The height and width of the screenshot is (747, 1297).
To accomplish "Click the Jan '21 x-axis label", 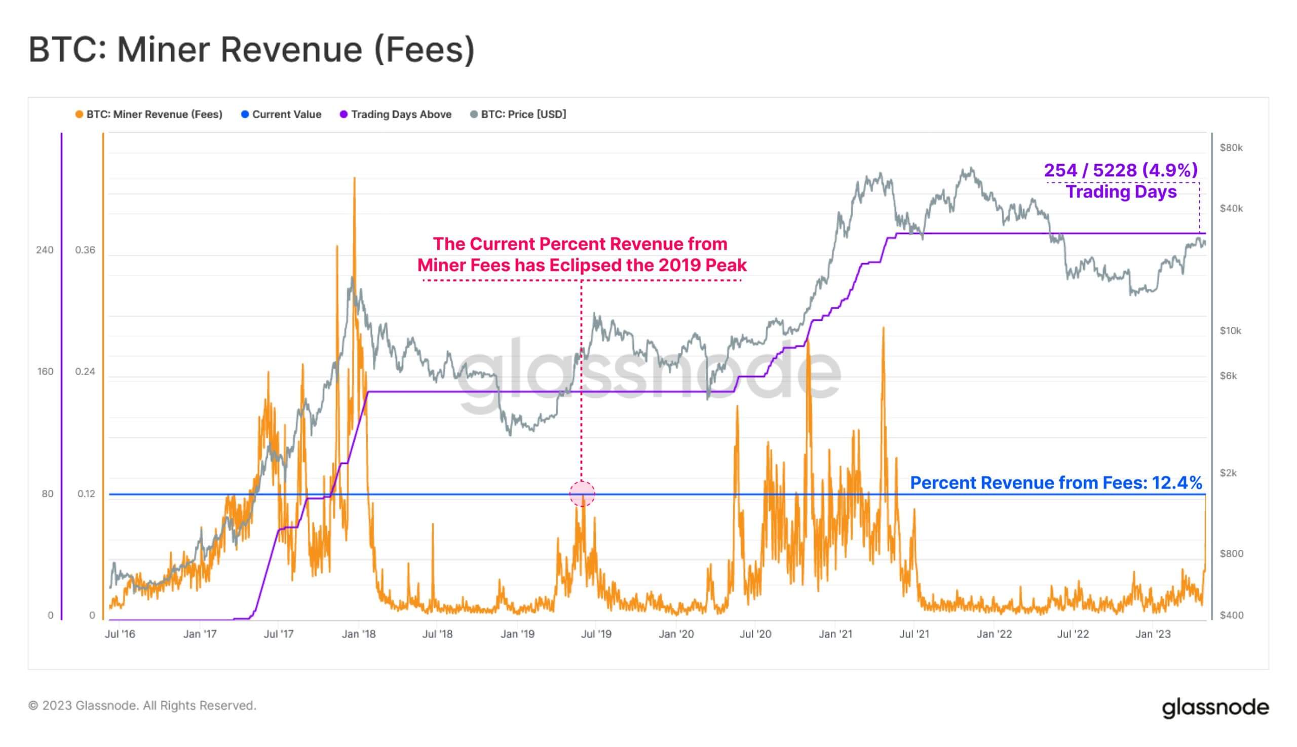I will click(835, 634).
